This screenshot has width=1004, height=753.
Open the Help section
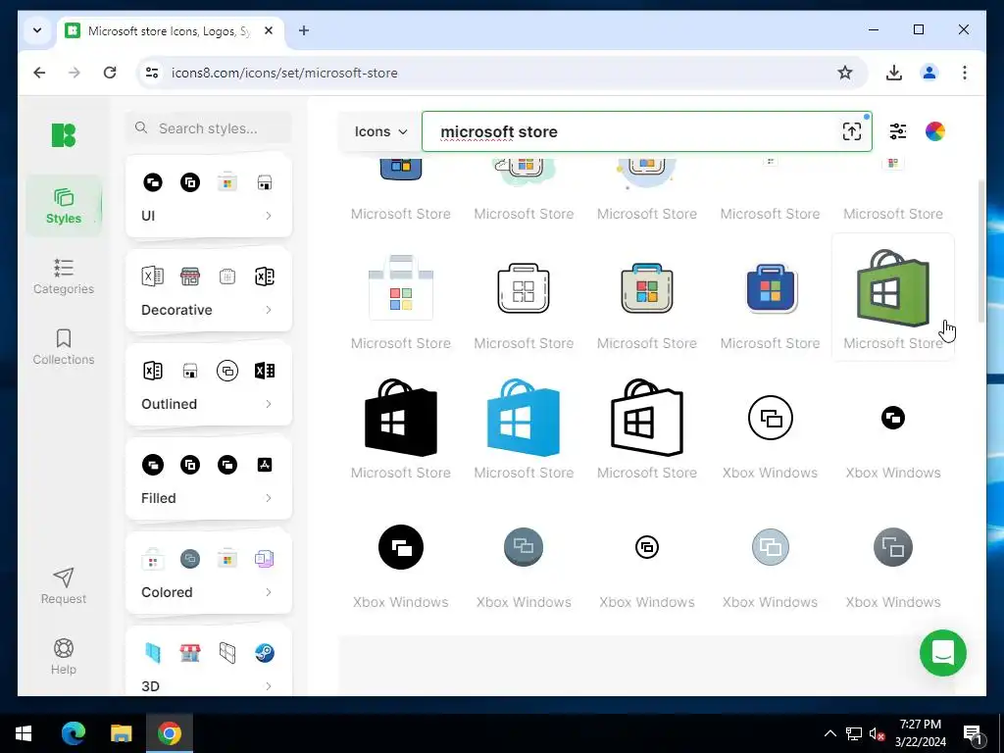[x=64, y=656]
